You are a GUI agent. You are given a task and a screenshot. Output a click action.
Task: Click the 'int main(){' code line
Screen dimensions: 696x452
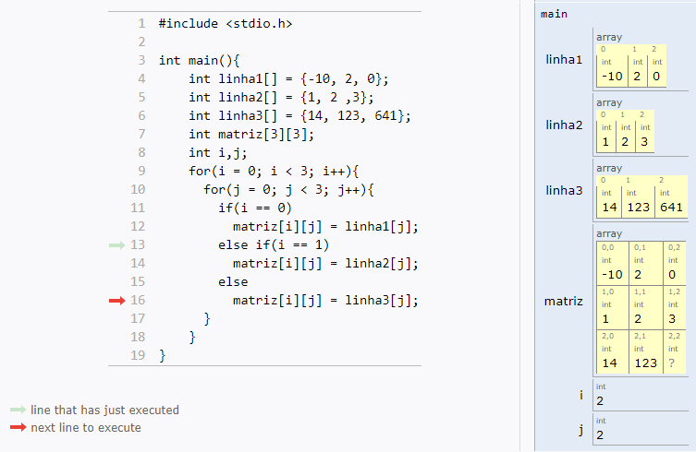(199, 60)
